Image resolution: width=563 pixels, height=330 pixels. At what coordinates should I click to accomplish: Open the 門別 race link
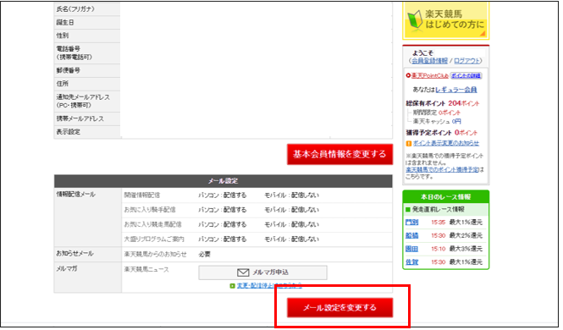coord(411,223)
